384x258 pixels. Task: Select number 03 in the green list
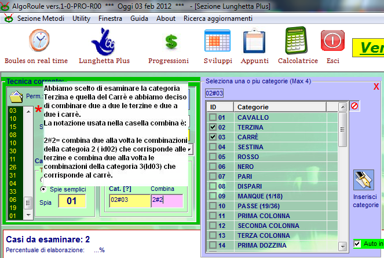click(x=13, y=110)
